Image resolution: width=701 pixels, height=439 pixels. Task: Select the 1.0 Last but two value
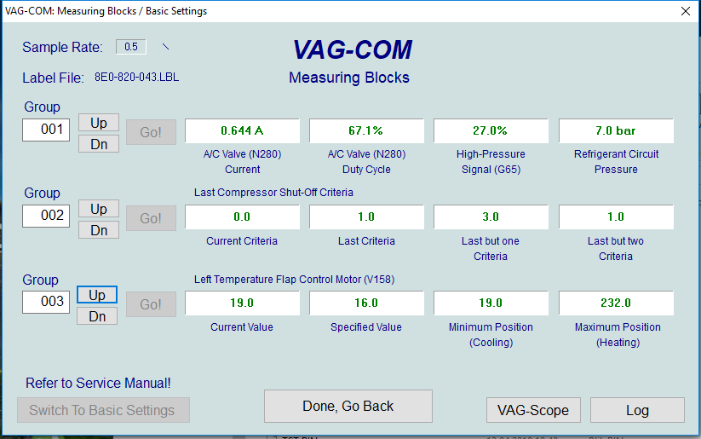click(x=616, y=217)
